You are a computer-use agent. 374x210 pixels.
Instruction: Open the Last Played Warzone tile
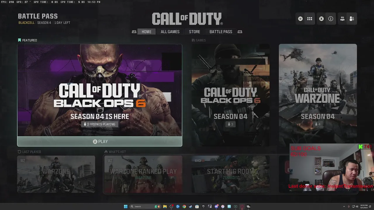(56, 174)
